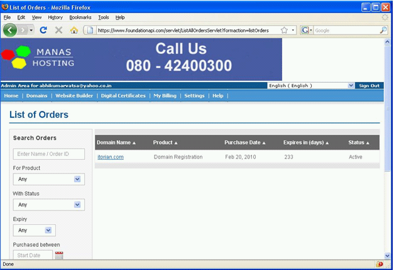The height and width of the screenshot is (270, 394).
Task: Open the calendar picker icon beside Start Date
Action: pyautogui.click(x=59, y=255)
